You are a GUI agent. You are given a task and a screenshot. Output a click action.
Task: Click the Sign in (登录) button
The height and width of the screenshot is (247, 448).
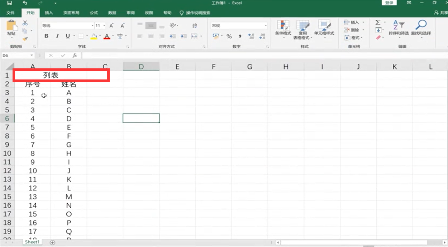coord(389,3)
